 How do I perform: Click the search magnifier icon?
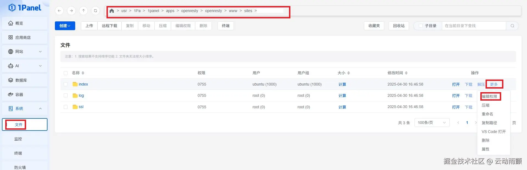point(512,26)
